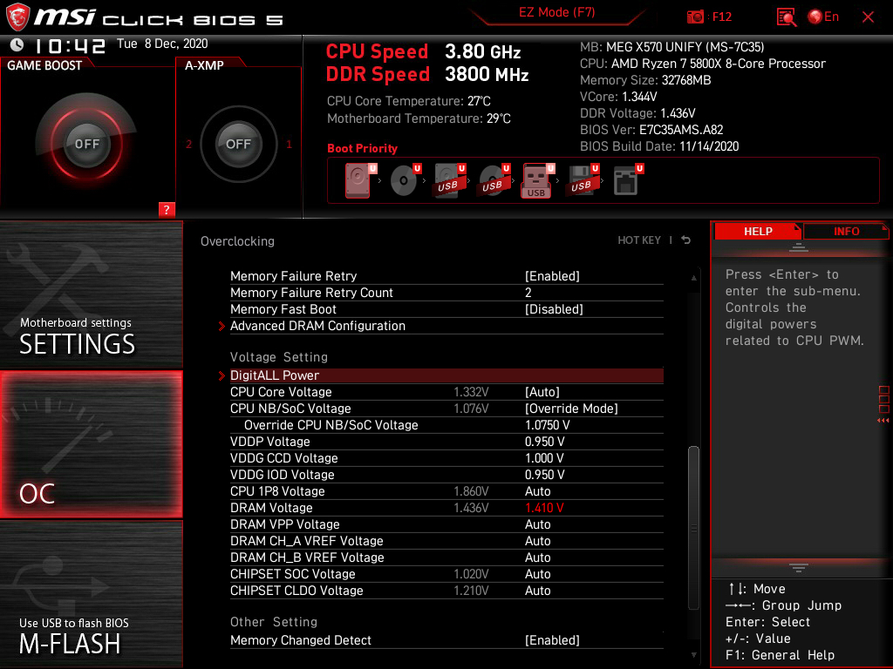Viewport: 893px width, 669px height.
Task: Select A-XMP profile 1
Action: (289, 144)
